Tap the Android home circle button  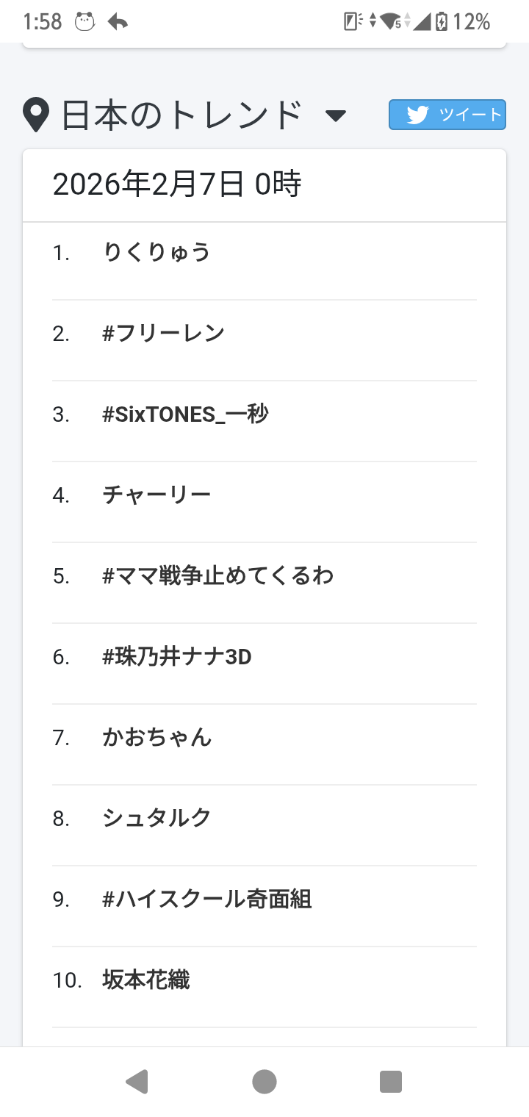[264, 1082]
